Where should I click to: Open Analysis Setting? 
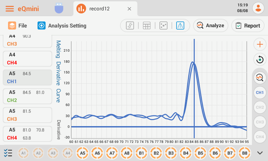[62, 25]
